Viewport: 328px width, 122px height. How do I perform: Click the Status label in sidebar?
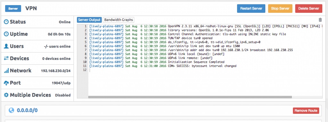18,22
